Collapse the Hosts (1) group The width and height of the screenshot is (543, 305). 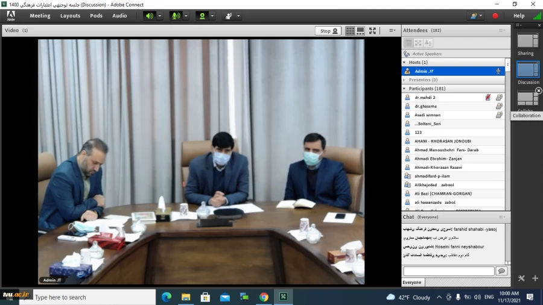pos(404,62)
